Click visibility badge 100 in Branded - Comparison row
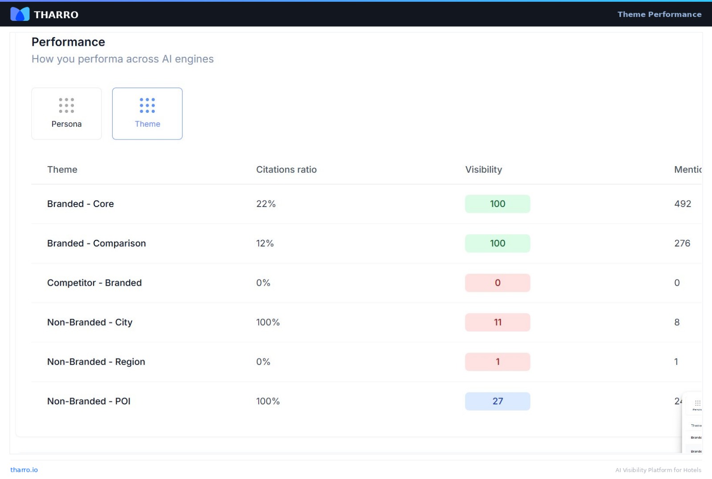 pyautogui.click(x=497, y=243)
